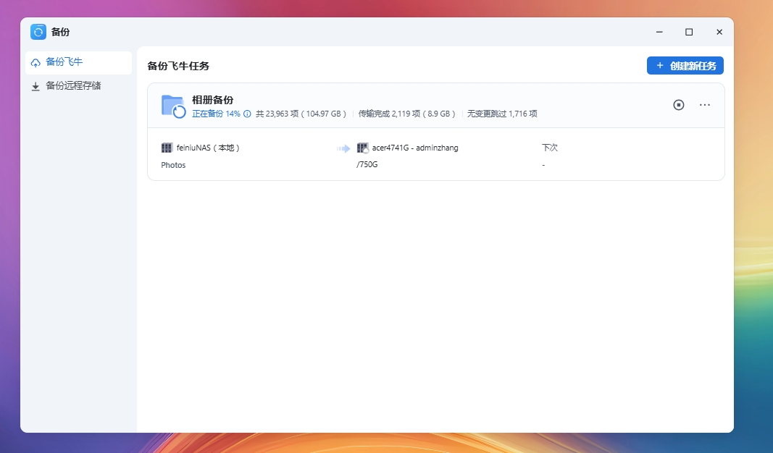The image size is (773, 453).
Task: Click the cloud upload icon beside 备份飞牛
Action: pyautogui.click(x=35, y=62)
